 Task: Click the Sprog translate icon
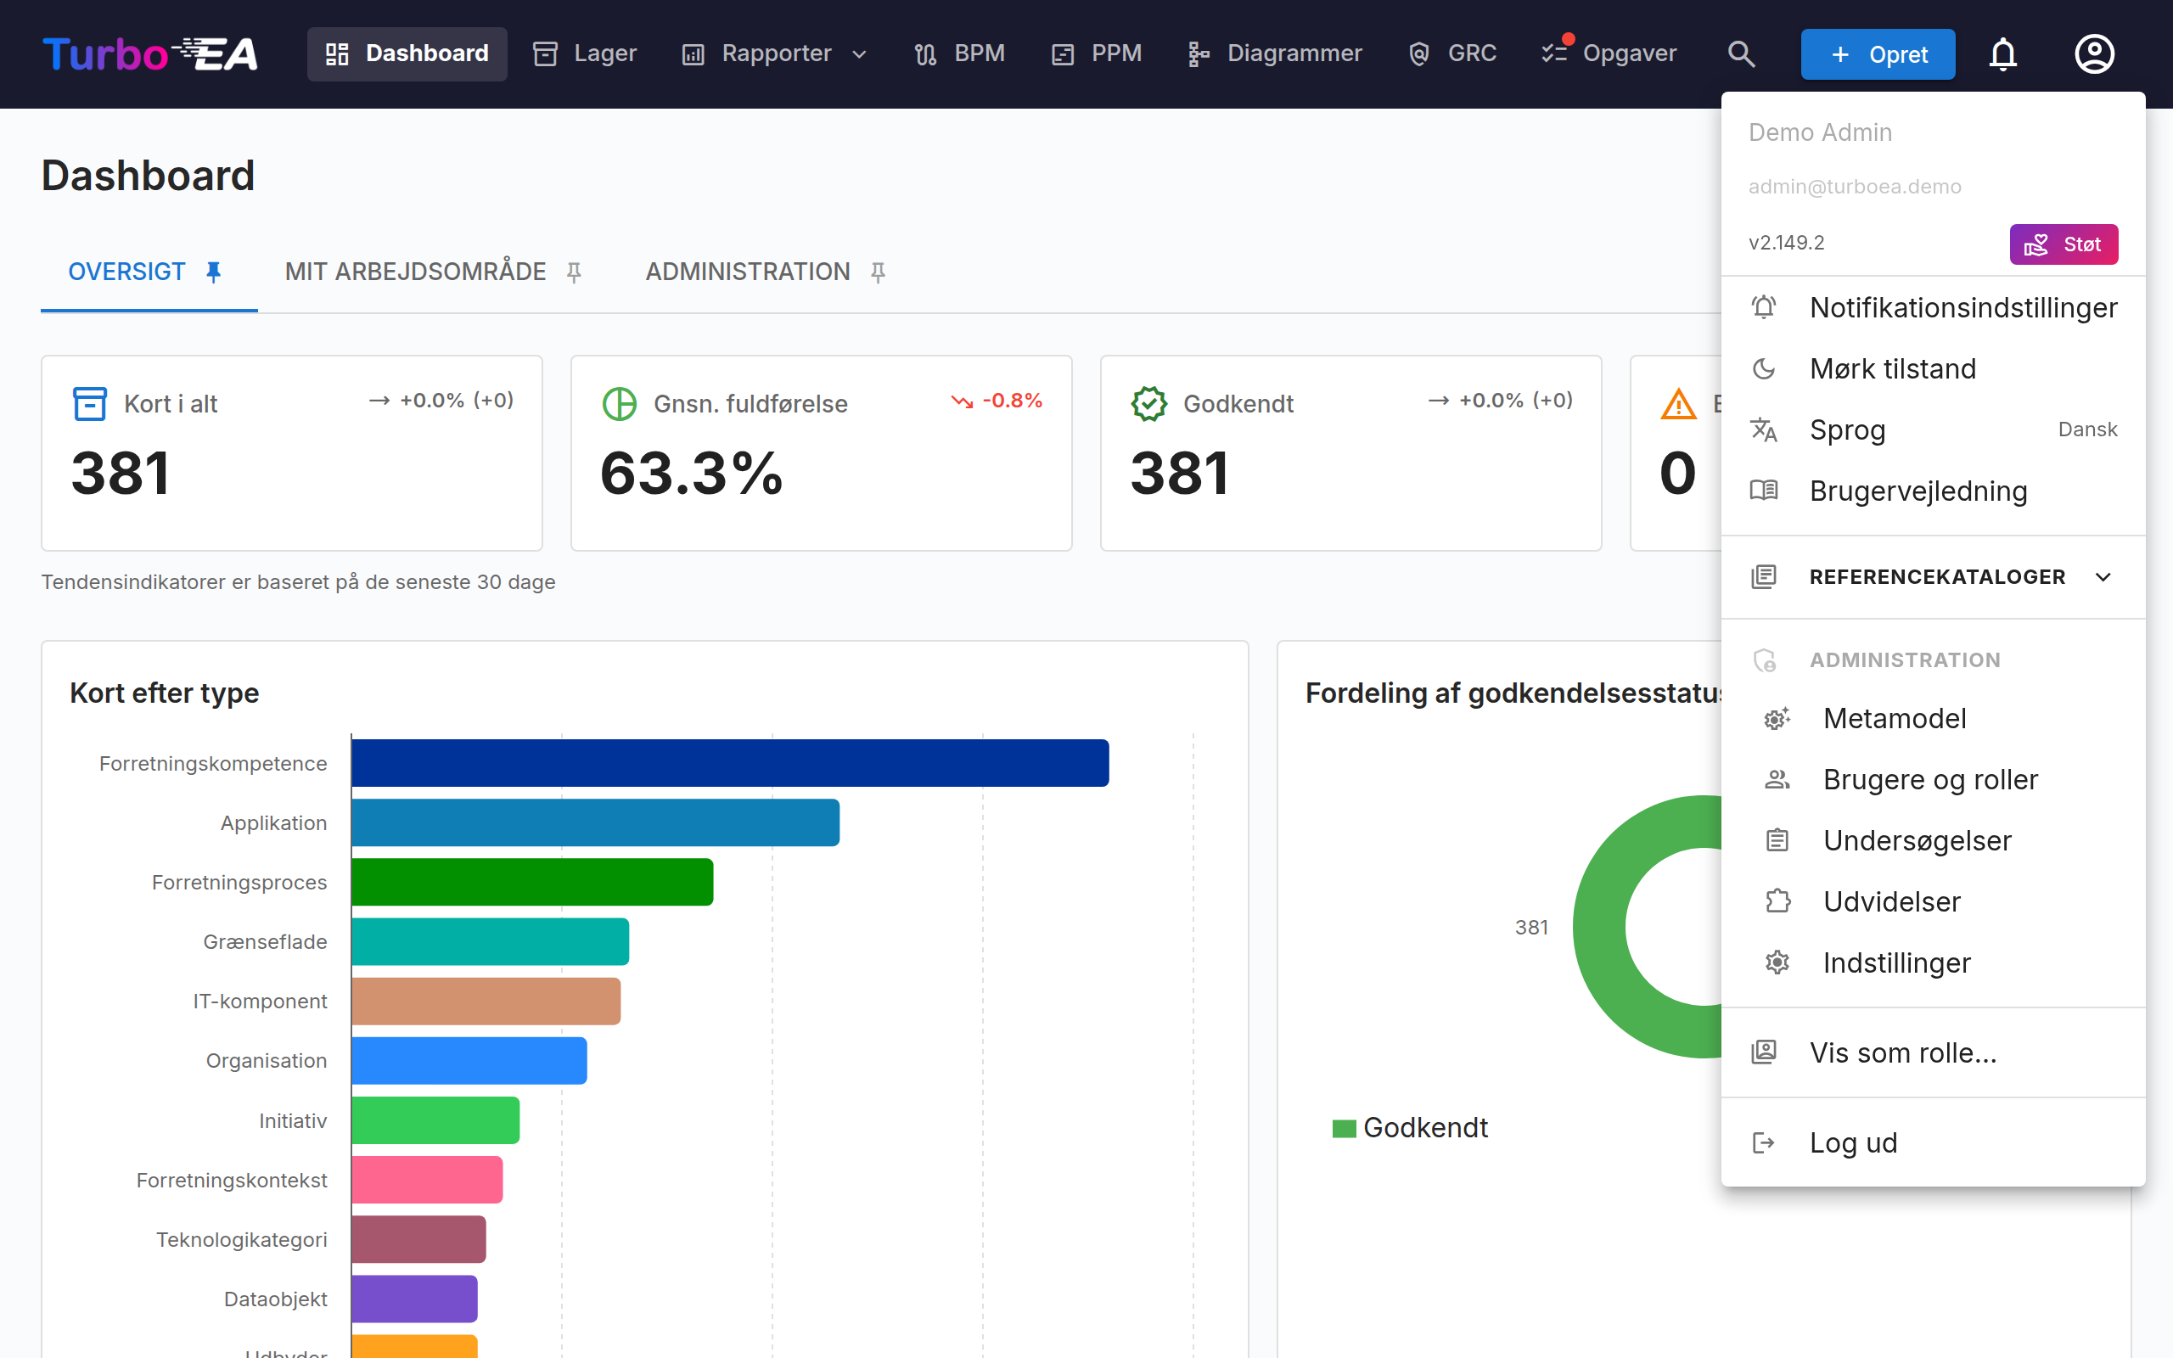pos(1764,429)
